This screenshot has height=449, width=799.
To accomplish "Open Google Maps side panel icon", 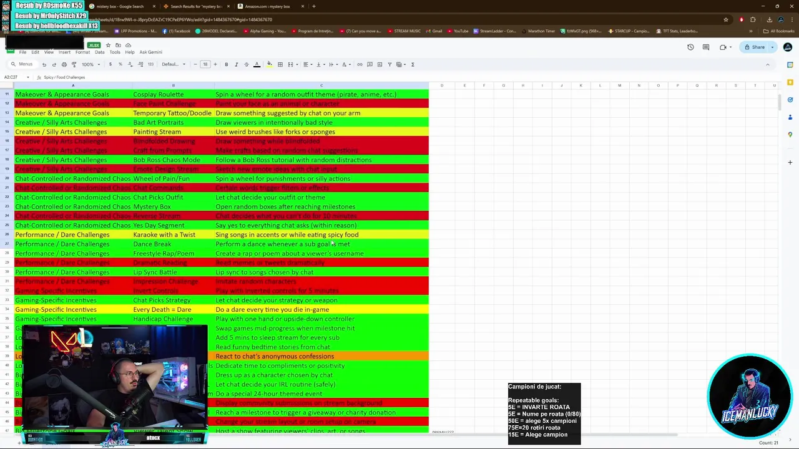I will [x=790, y=135].
